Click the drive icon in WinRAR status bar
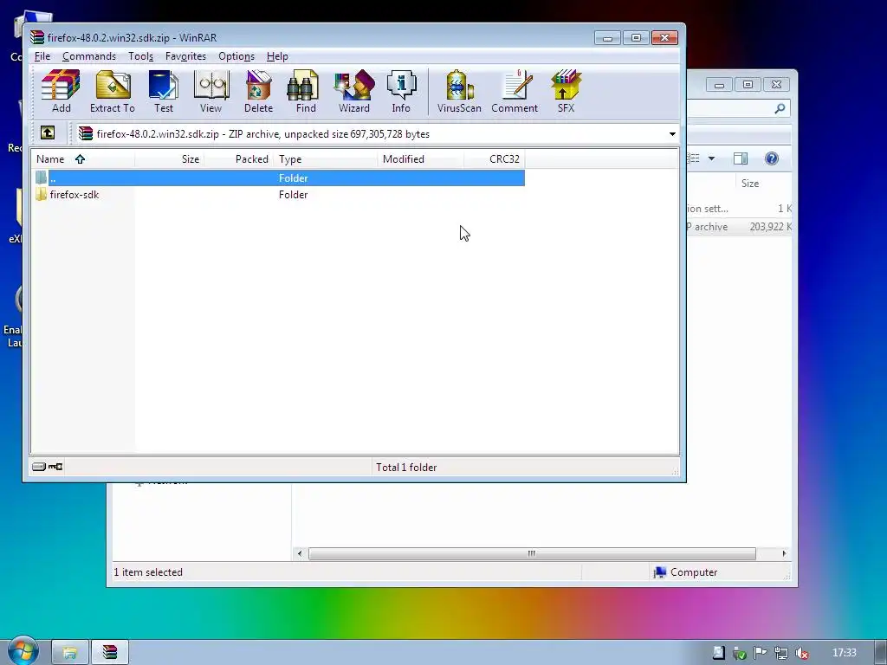The width and height of the screenshot is (887, 665). [38, 467]
